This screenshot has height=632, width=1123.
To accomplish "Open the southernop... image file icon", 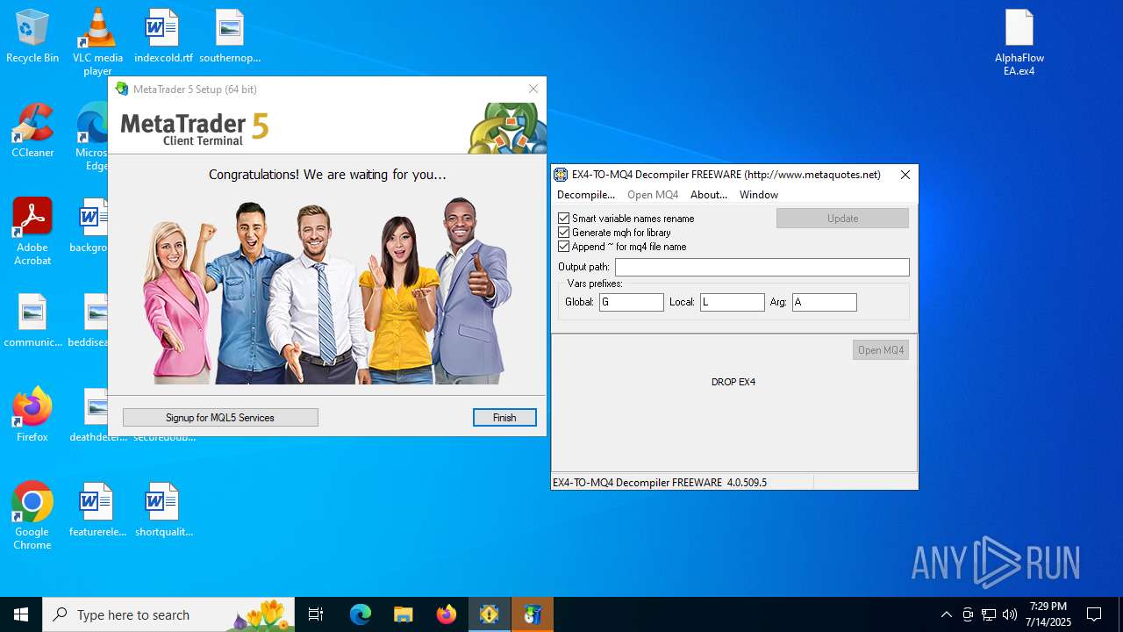I will click(230, 36).
